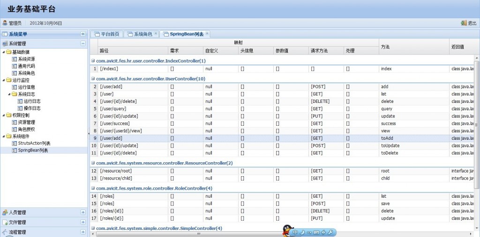Click the 文件管理 panel icon

click(5, 222)
